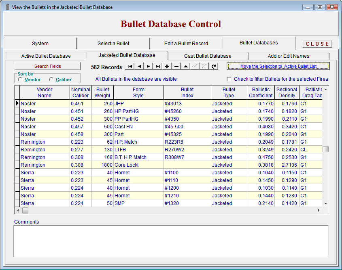Click the Search Fields button

click(x=47, y=66)
